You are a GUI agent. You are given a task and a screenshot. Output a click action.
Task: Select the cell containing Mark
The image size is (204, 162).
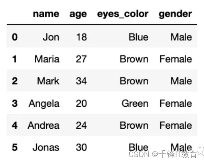click(x=48, y=81)
